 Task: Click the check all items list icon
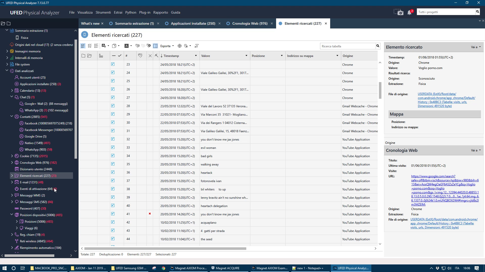point(90,46)
